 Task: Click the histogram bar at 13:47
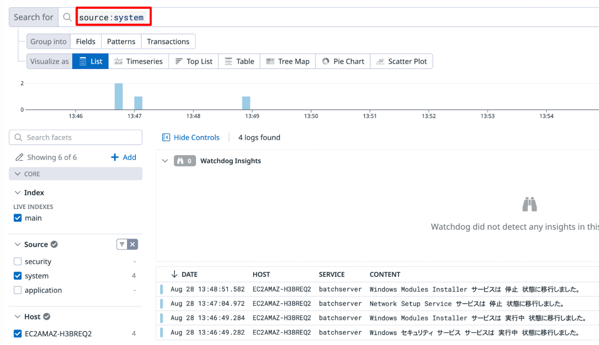(x=138, y=103)
